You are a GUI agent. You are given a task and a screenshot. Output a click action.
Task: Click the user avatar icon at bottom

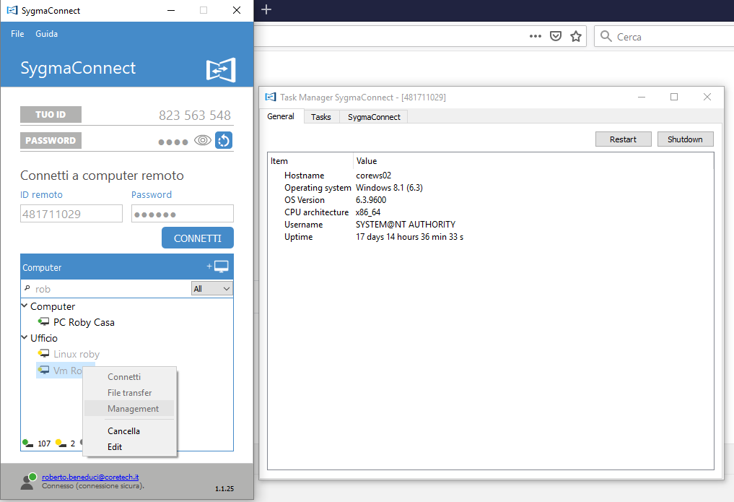(29, 481)
